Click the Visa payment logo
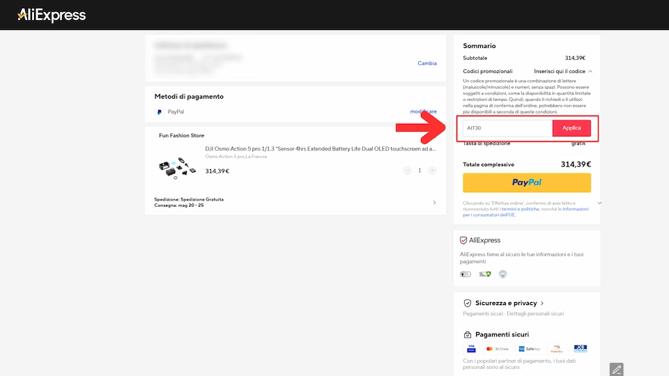669x376 pixels. [x=471, y=349]
